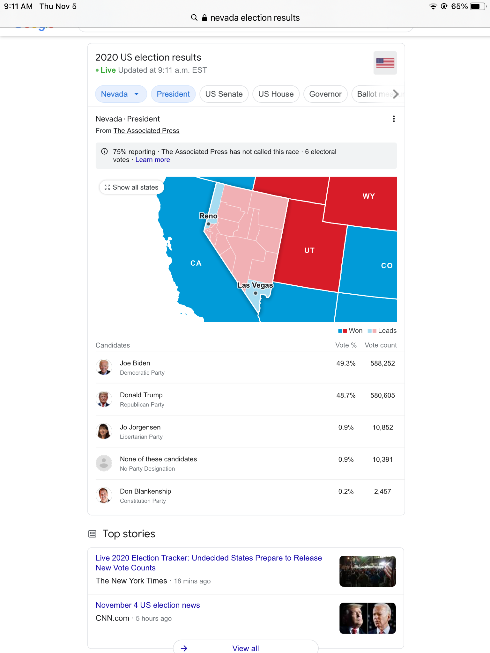Click the Learn more link
Viewport: 490px width, 653px height.
[x=152, y=160]
